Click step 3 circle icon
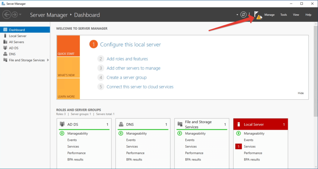Viewport: 318px width, 169px height. tap(101, 68)
